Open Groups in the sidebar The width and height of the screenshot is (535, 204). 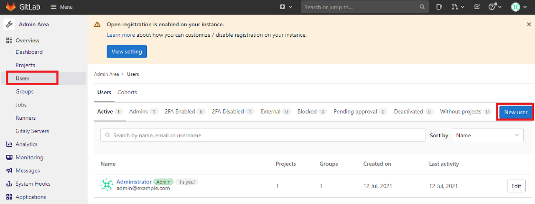point(25,91)
